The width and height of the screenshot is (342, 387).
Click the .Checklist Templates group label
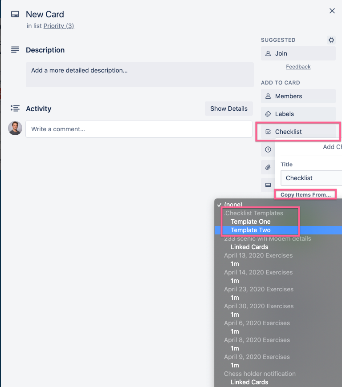click(253, 213)
